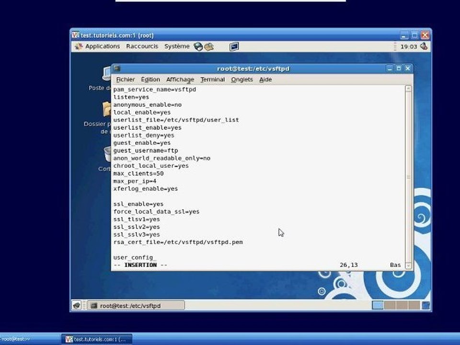Click line ssl_sslv2=yes

pos(137,227)
